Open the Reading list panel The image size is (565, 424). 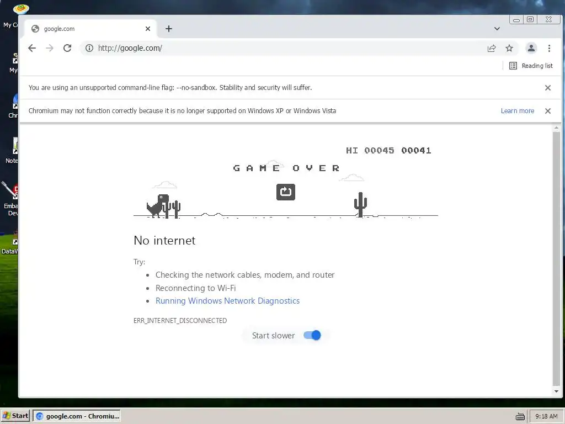point(531,66)
